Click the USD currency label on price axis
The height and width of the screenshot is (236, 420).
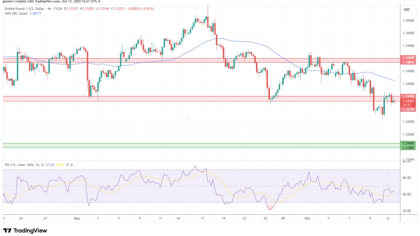click(x=407, y=9)
